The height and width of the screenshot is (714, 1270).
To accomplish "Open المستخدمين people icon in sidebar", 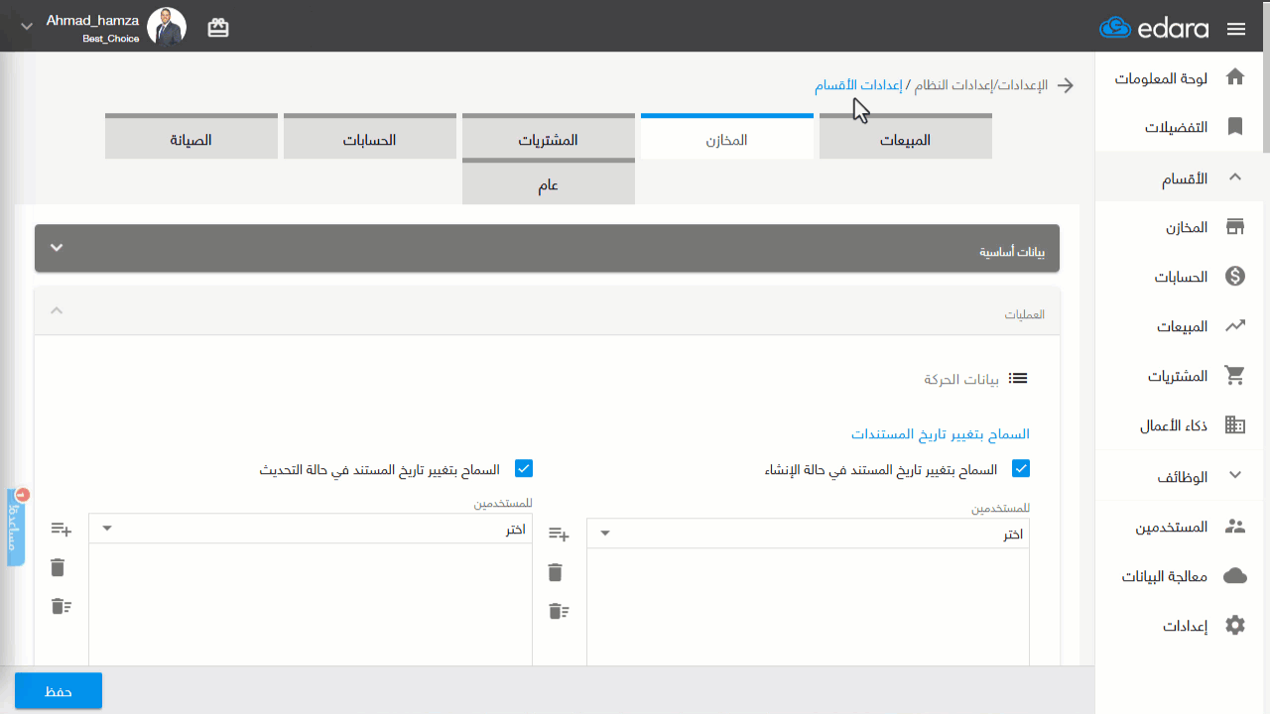I will click(x=1235, y=527).
